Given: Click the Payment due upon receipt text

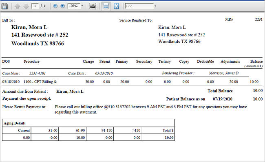Looking at the screenshot, I should pyautogui.click(x=26, y=99).
